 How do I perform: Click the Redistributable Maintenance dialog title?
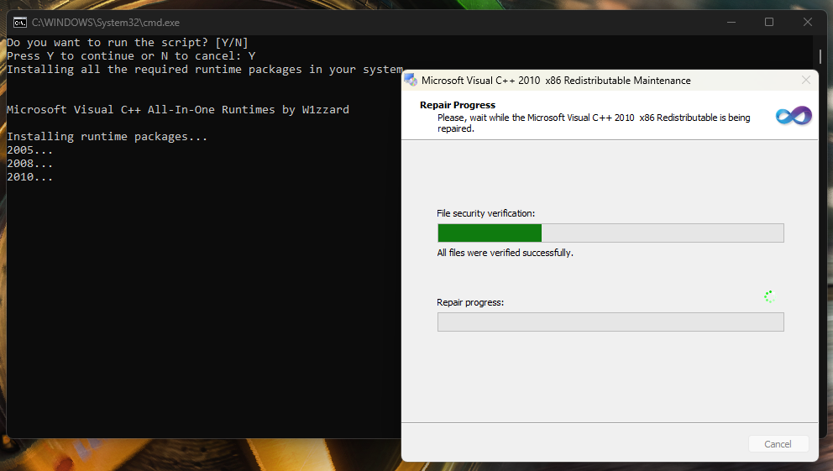556,81
